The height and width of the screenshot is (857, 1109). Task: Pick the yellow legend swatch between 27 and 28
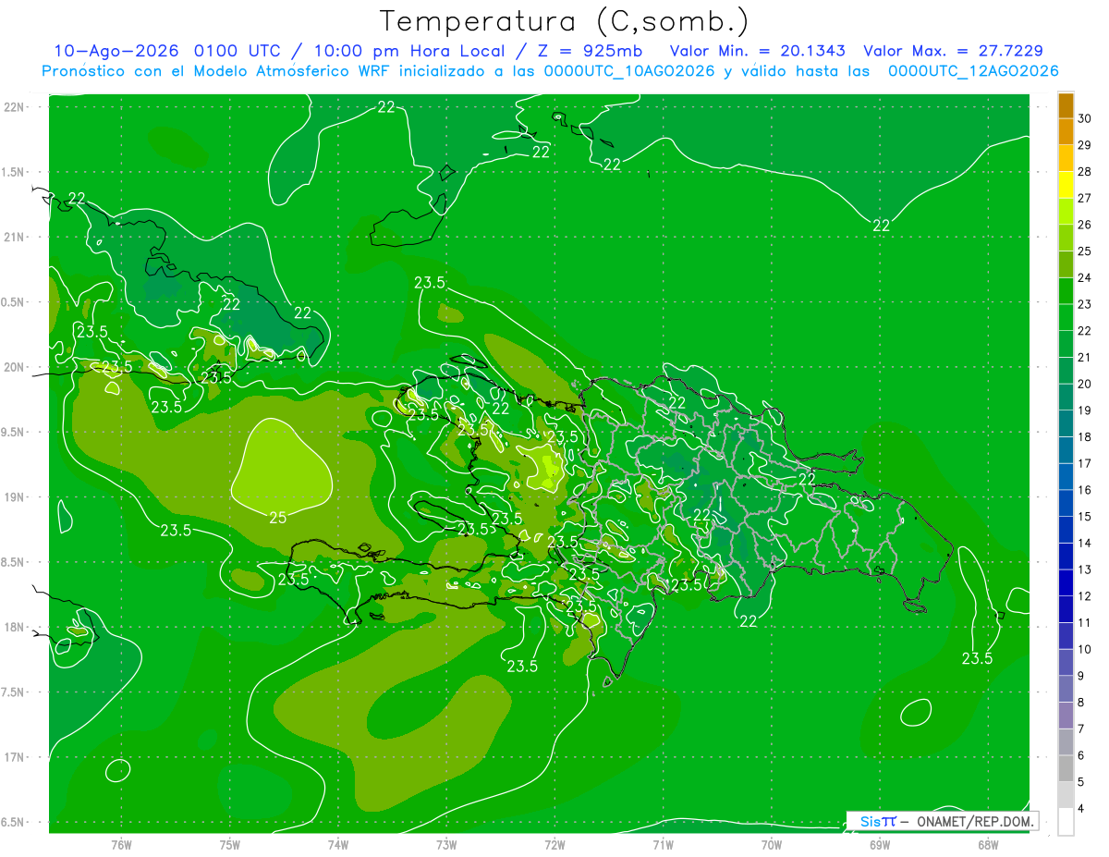point(1066,185)
